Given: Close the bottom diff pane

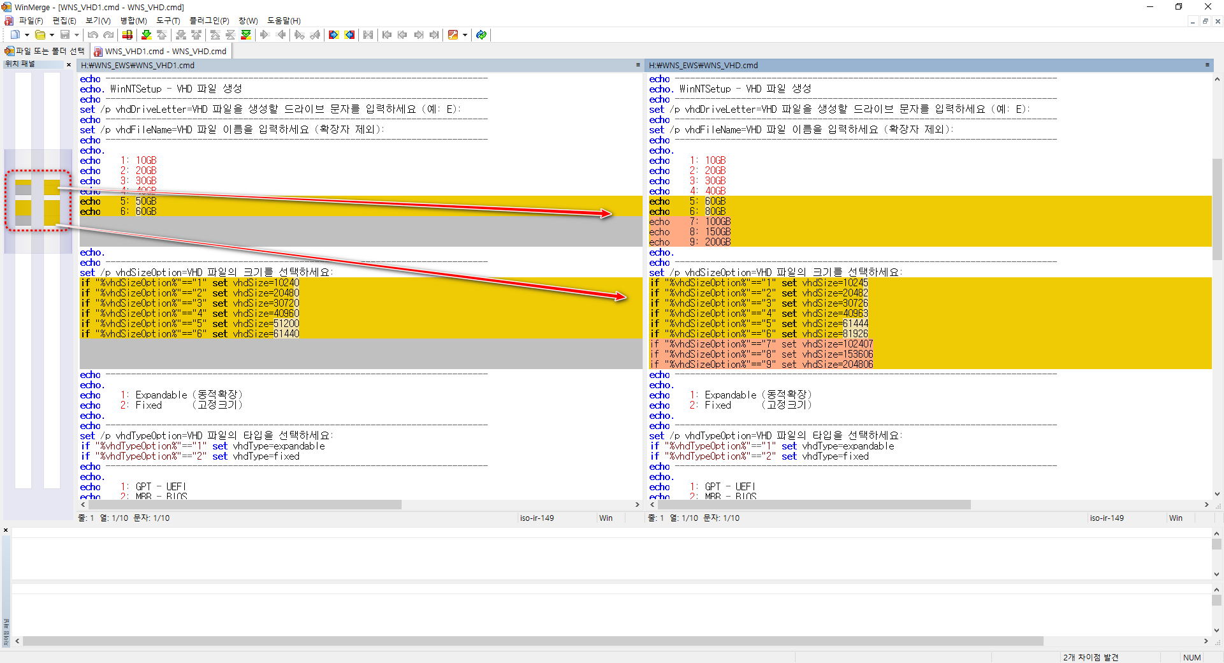Looking at the screenshot, I should tap(6, 530).
